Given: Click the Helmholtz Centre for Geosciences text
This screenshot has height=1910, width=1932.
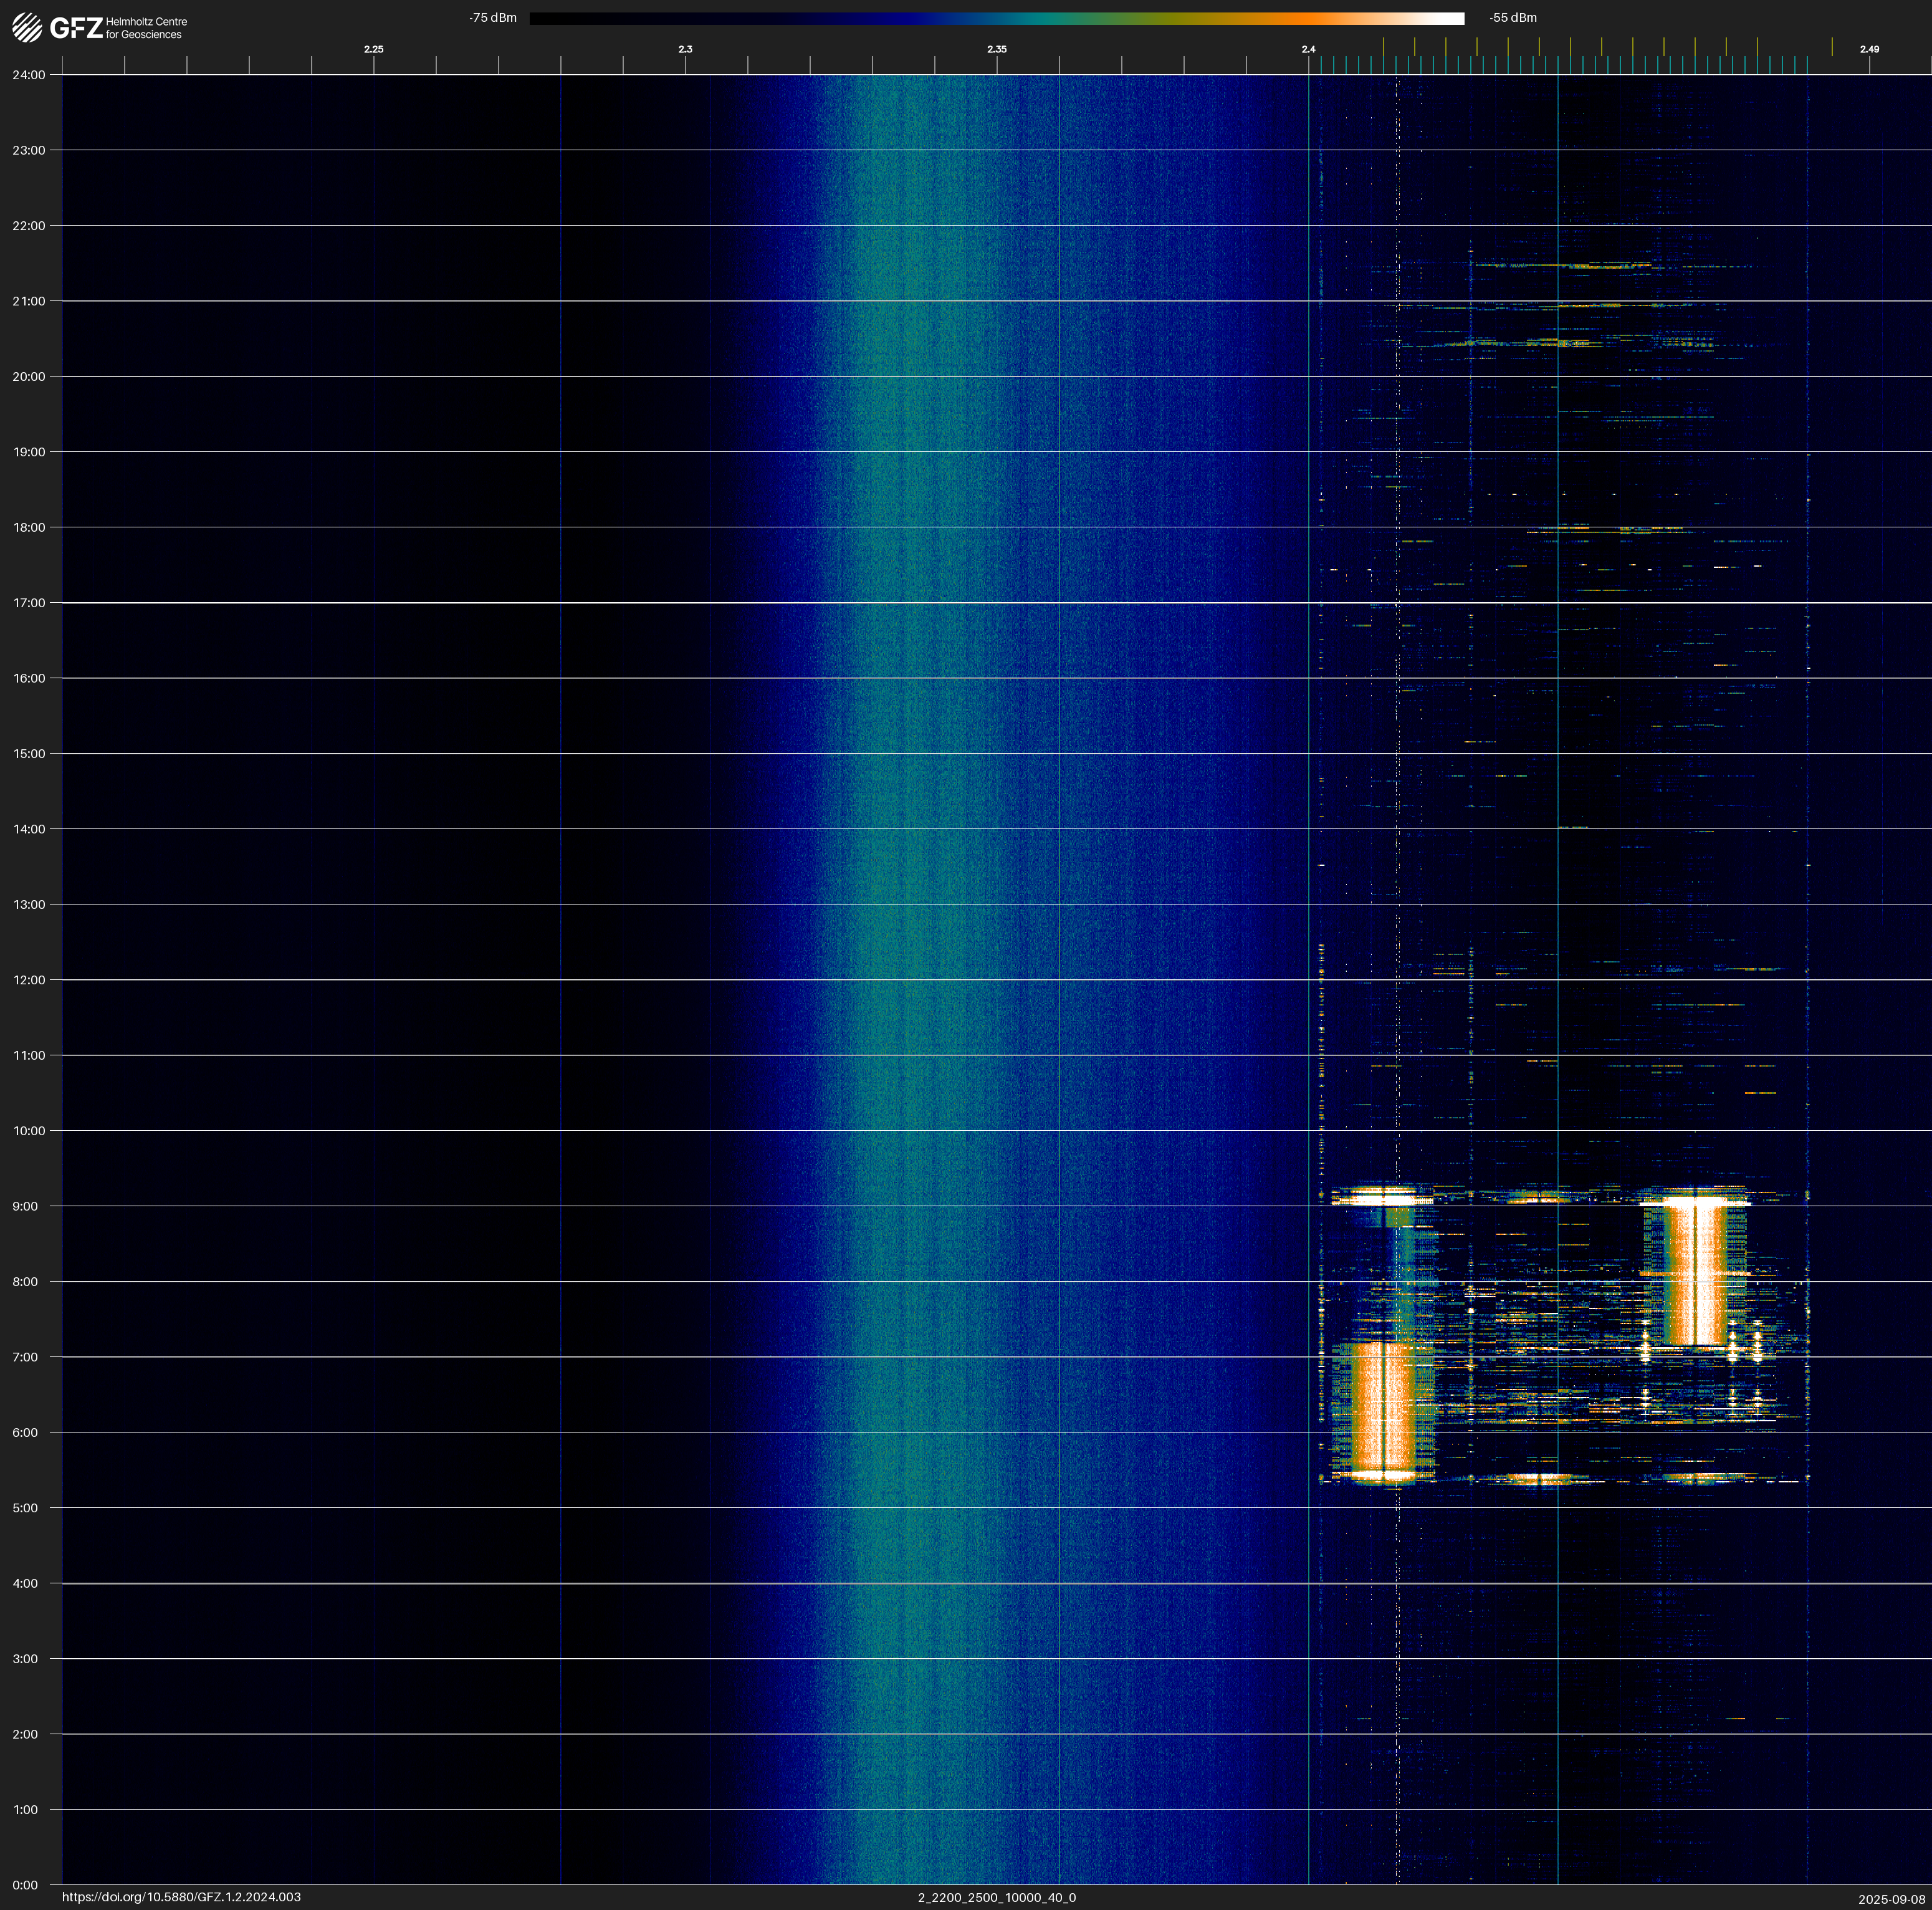Looking at the screenshot, I should click(146, 28).
